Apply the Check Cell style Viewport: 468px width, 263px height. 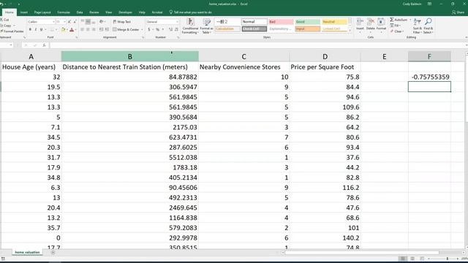pos(254,29)
